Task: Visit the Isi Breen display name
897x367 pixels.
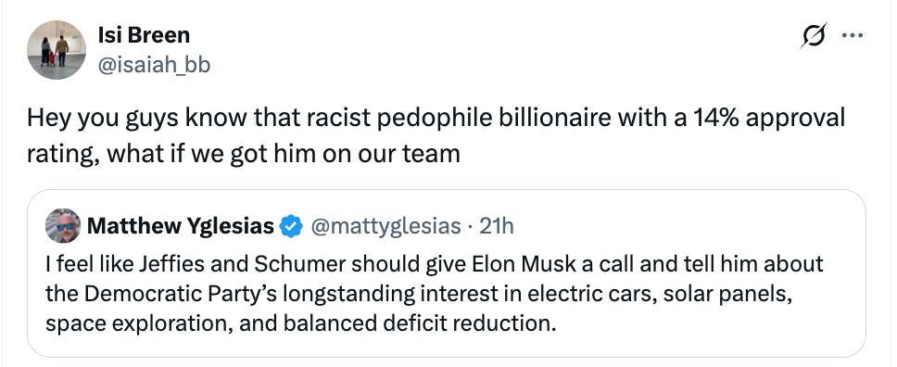Action: point(144,35)
